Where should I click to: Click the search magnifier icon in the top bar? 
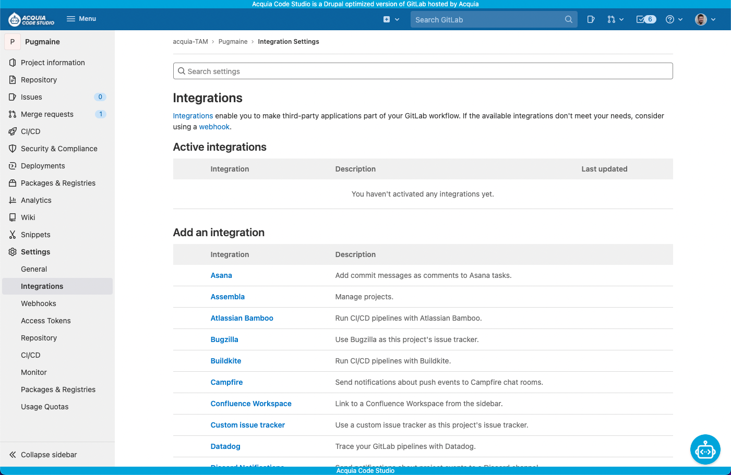point(568,19)
